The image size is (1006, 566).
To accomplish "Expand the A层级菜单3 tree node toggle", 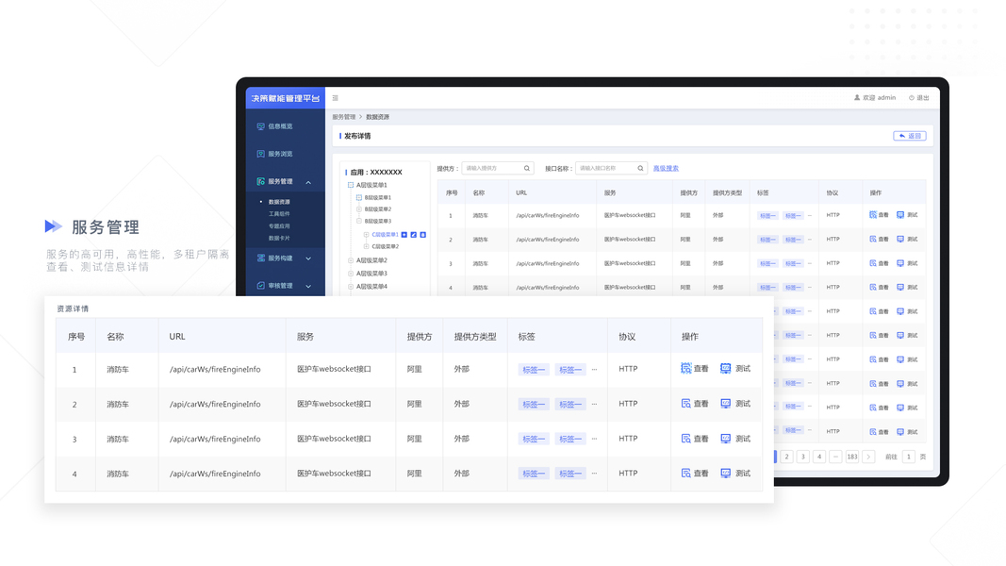I will point(351,274).
